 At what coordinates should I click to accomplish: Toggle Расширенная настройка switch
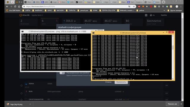tap(62, 73)
